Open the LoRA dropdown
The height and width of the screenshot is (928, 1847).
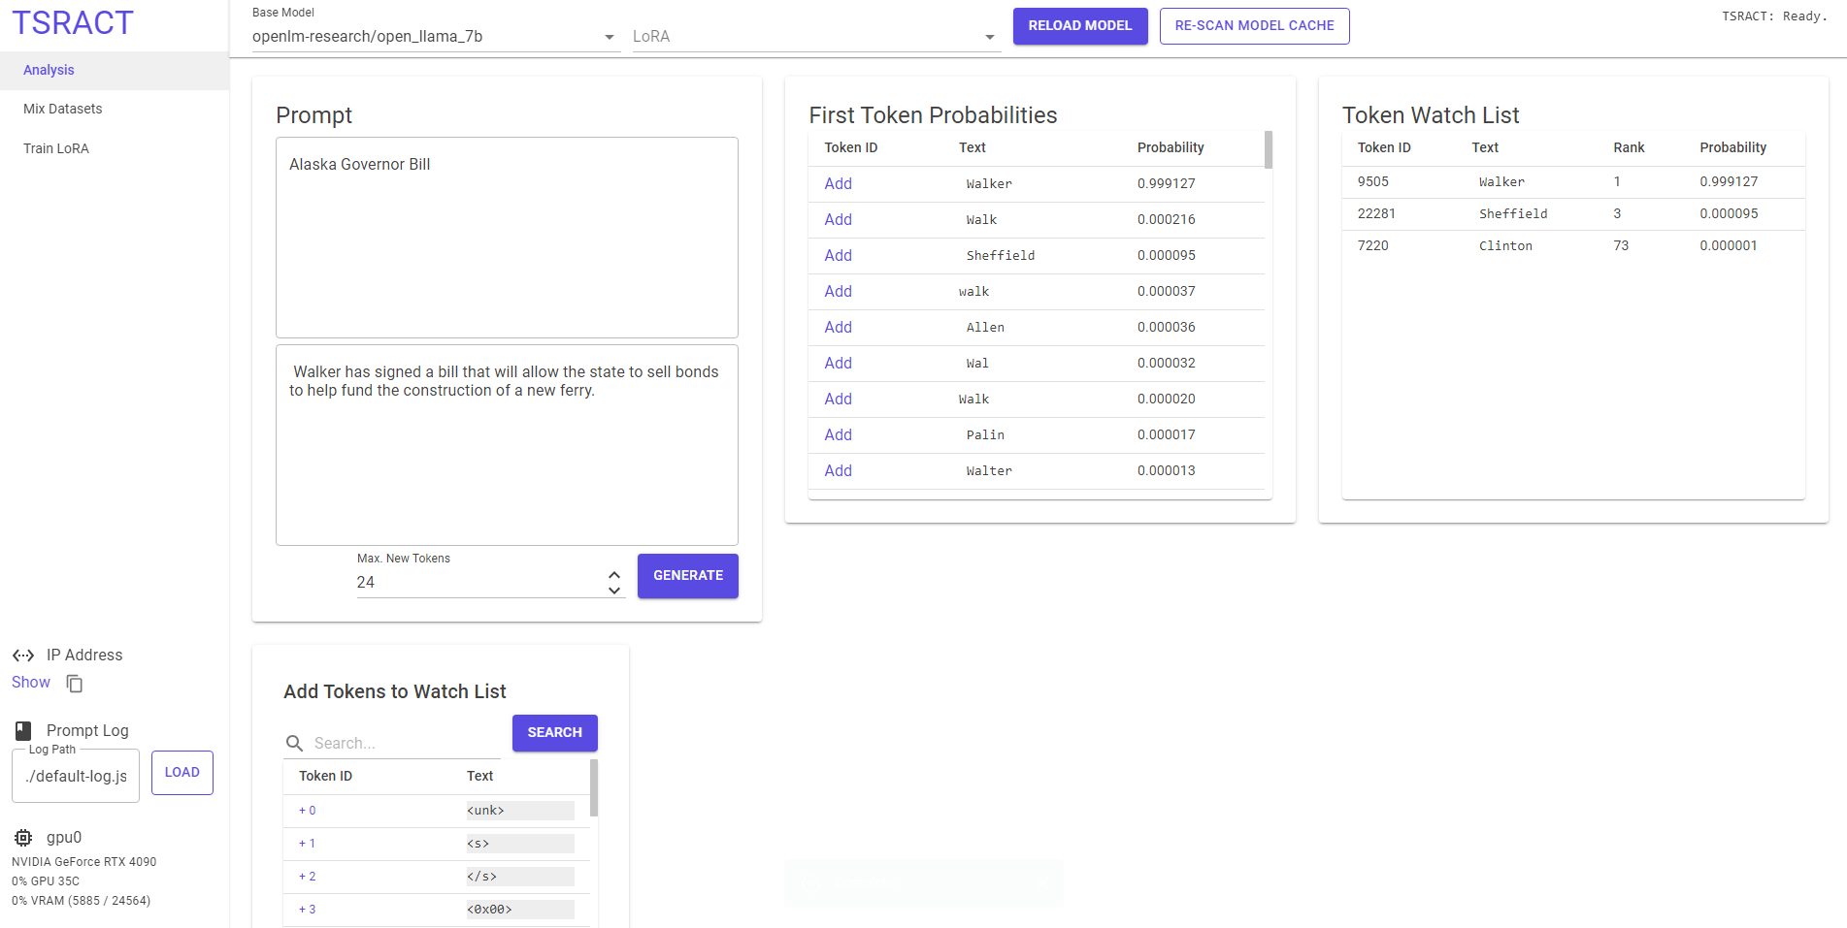(816, 37)
